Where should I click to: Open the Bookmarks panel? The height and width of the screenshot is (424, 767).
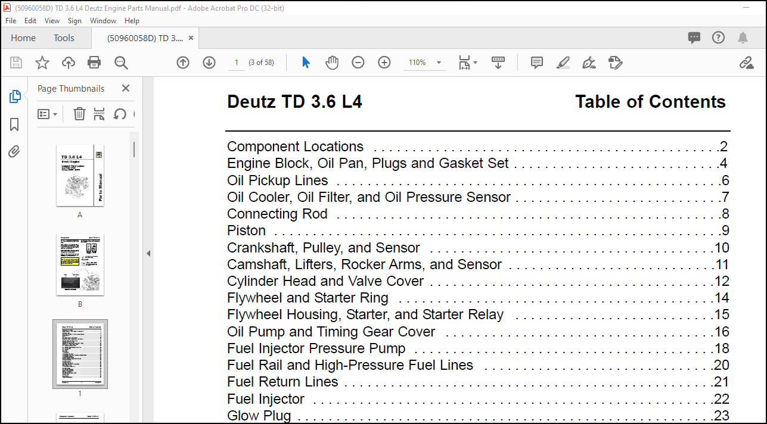[x=15, y=124]
